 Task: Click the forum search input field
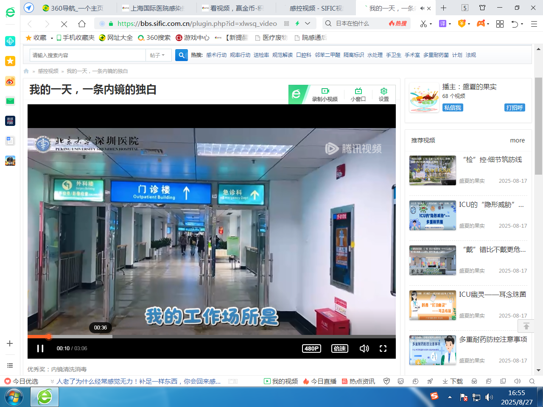point(87,55)
